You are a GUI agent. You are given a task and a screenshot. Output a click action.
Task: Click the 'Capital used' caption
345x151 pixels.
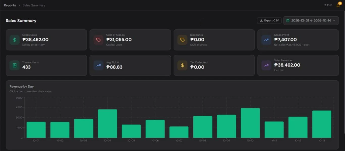[114, 45]
